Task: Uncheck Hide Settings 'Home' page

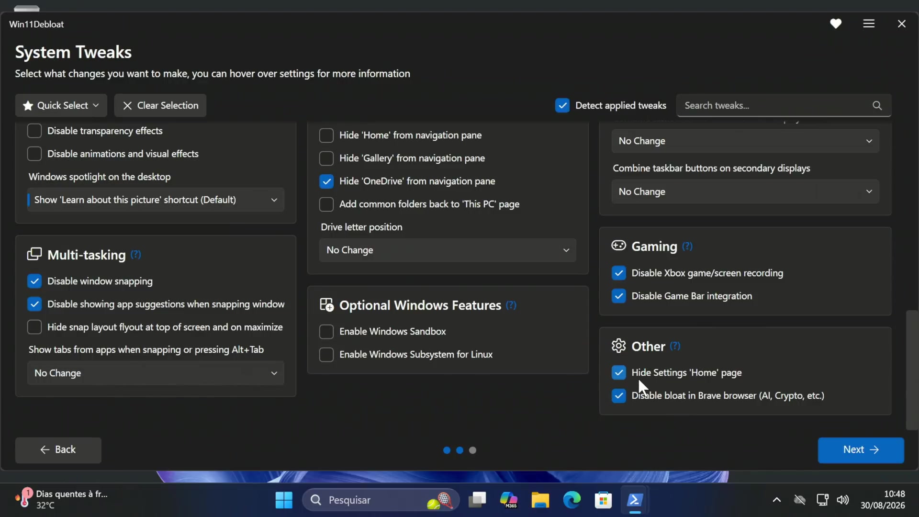Action: (619, 372)
